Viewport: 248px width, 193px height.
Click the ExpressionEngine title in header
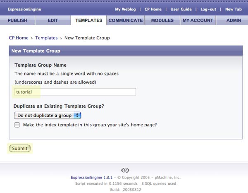(24, 9)
